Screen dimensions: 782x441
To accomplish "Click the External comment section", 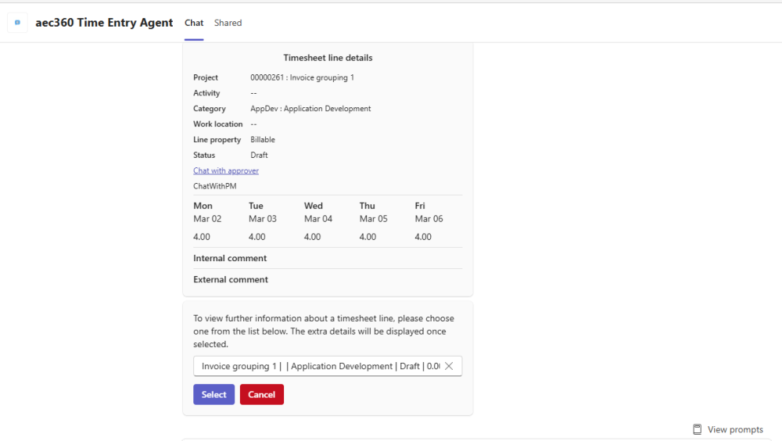I will 231,279.
